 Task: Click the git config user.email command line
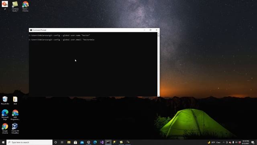tap(61, 39)
